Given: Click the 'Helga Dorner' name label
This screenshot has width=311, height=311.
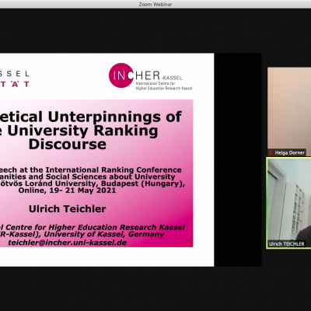Looking at the screenshot, I should (289, 152).
